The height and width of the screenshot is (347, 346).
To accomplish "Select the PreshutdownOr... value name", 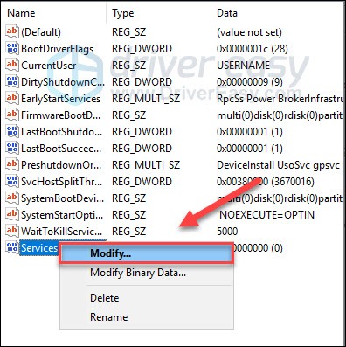I will [x=61, y=165].
